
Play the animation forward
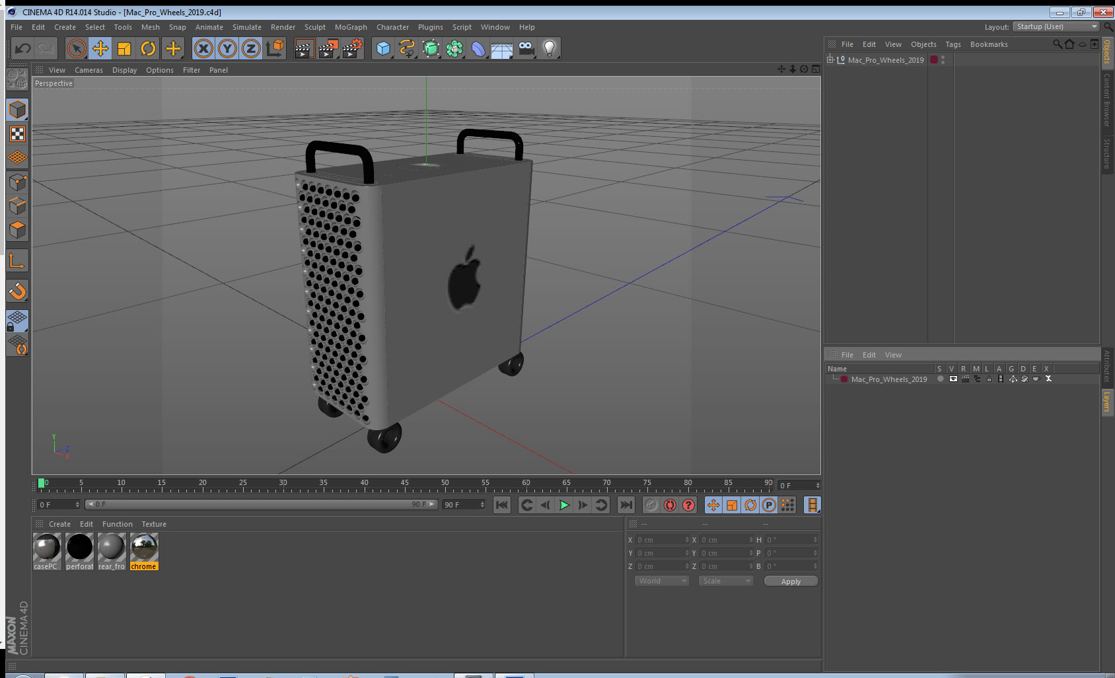click(564, 505)
